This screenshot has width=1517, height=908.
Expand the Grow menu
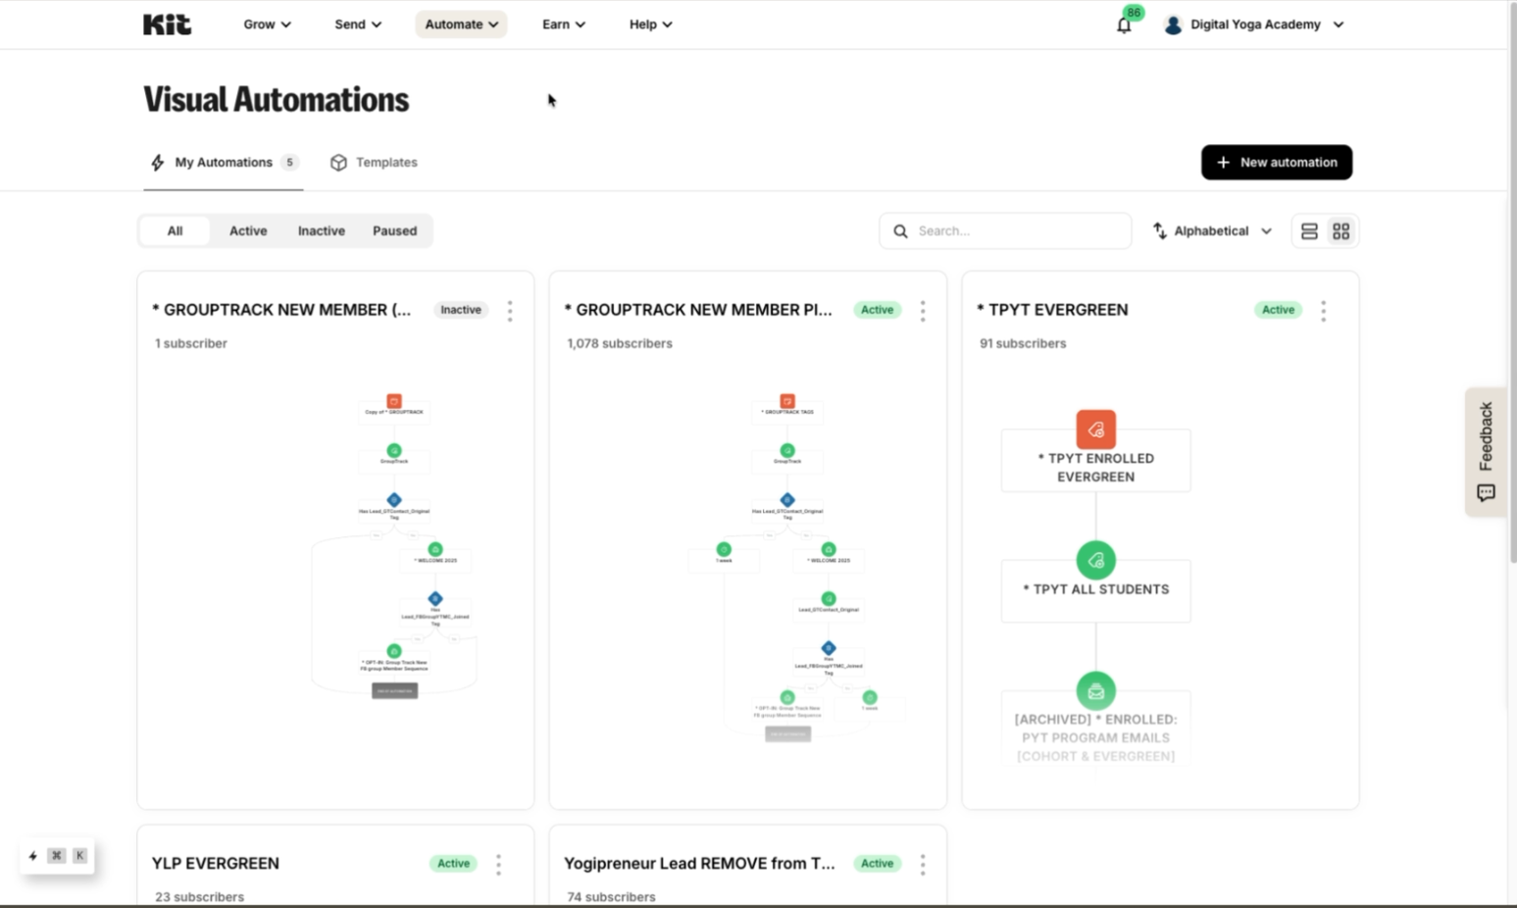[x=267, y=25]
